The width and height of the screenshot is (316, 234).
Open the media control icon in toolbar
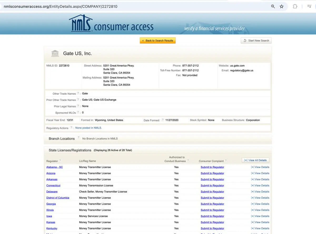309,6
